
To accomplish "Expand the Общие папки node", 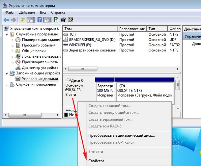I will 13,51.
